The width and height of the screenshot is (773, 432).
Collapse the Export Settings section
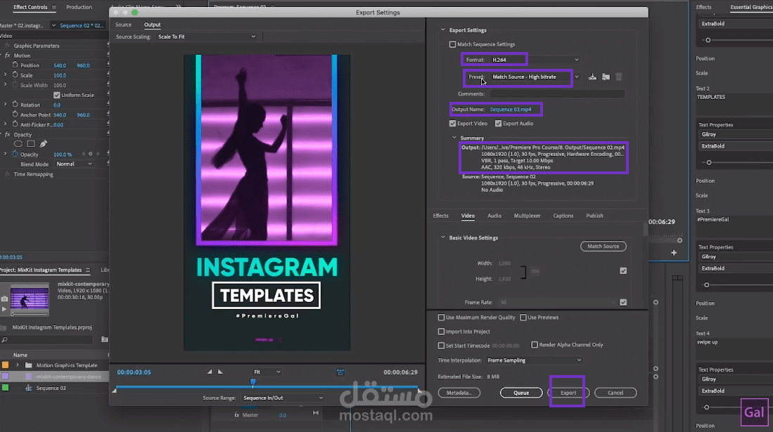442,30
